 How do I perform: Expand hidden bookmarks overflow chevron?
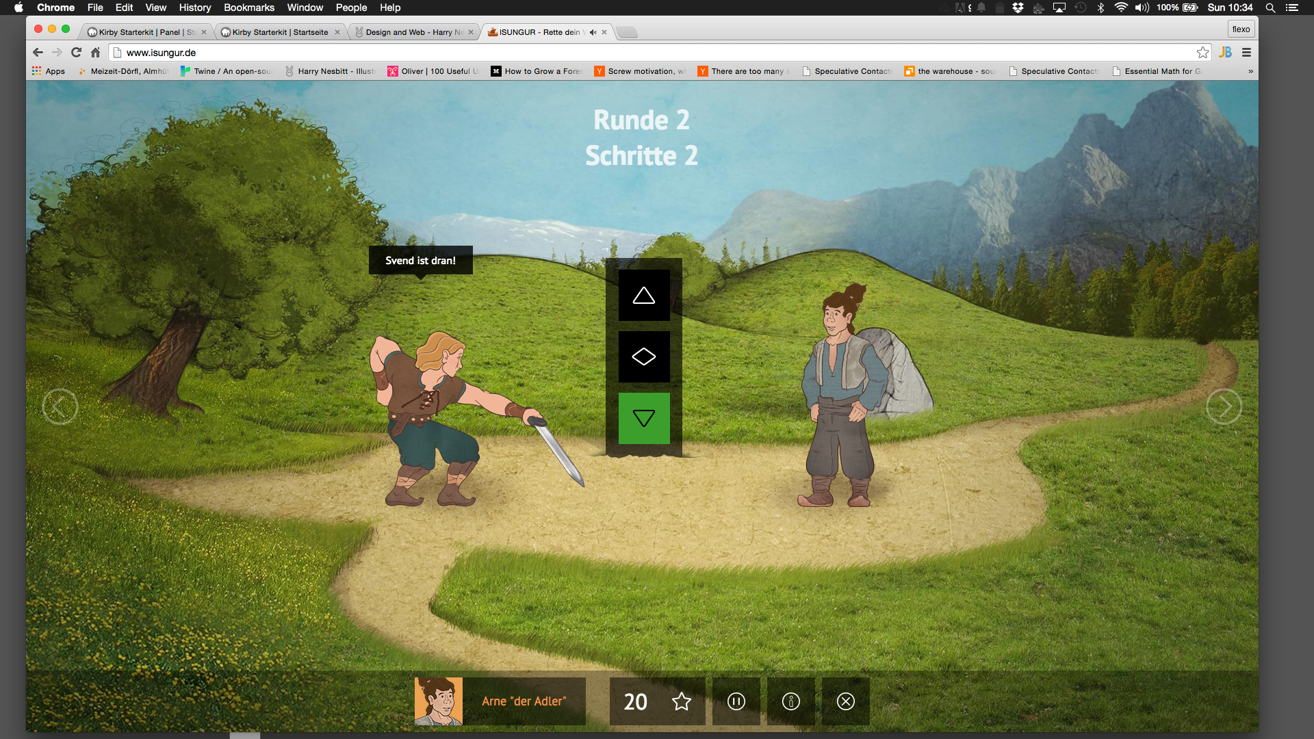click(1250, 71)
